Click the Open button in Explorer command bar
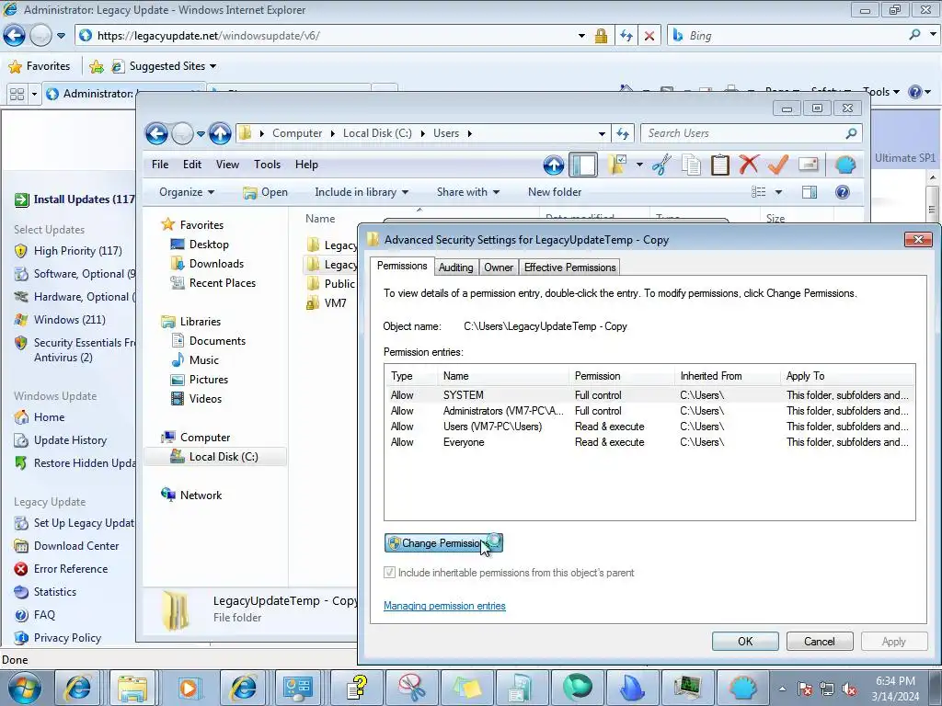Screen dimensions: 942x706 pos(265,192)
